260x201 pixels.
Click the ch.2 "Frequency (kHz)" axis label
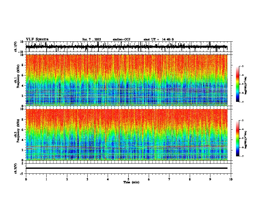[x=18, y=131]
